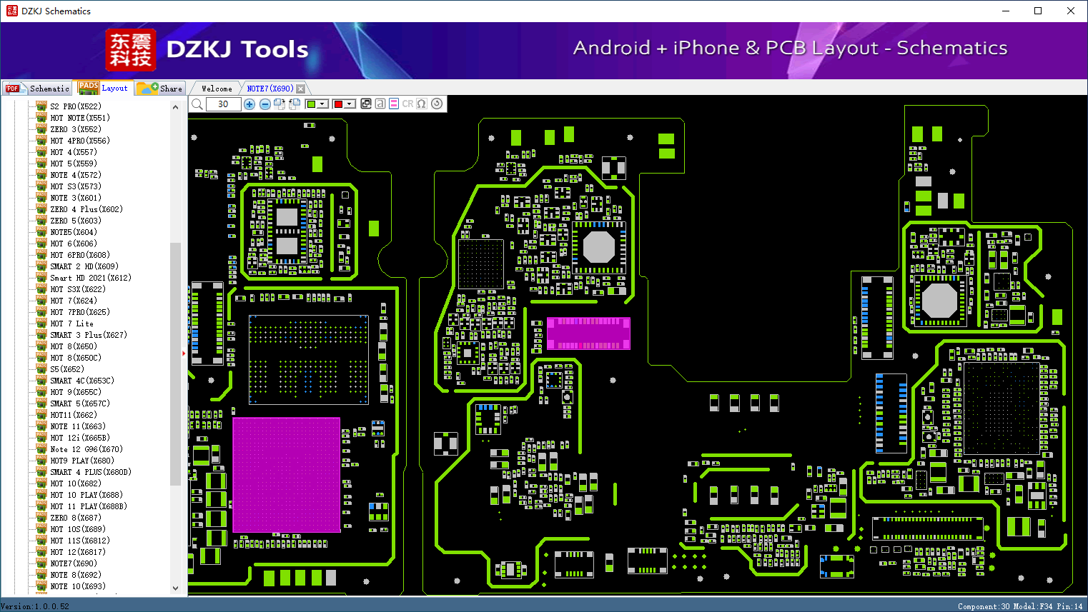Select ZERO 3(X552) in the model list
This screenshot has height=612, width=1088.
[x=76, y=129]
